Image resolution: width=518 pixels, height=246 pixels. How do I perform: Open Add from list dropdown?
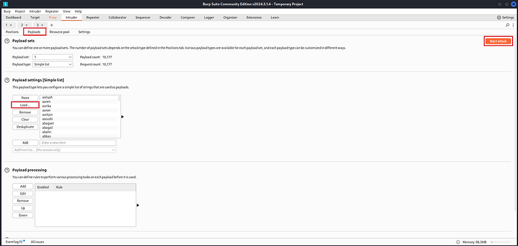(65, 150)
